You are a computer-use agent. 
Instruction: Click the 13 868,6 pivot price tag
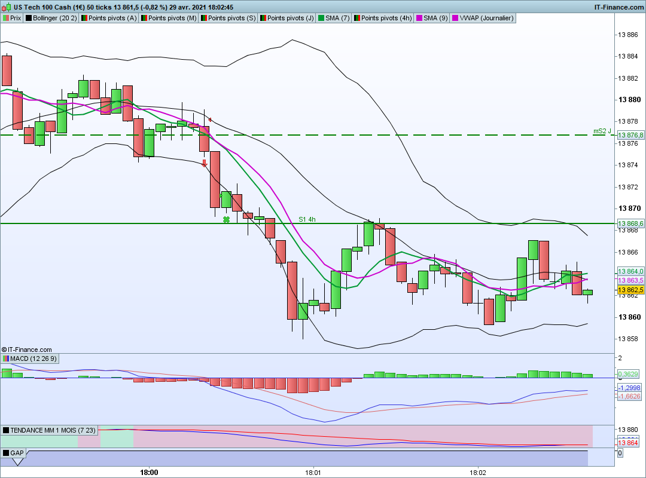pyautogui.click(x=630, y=223)
